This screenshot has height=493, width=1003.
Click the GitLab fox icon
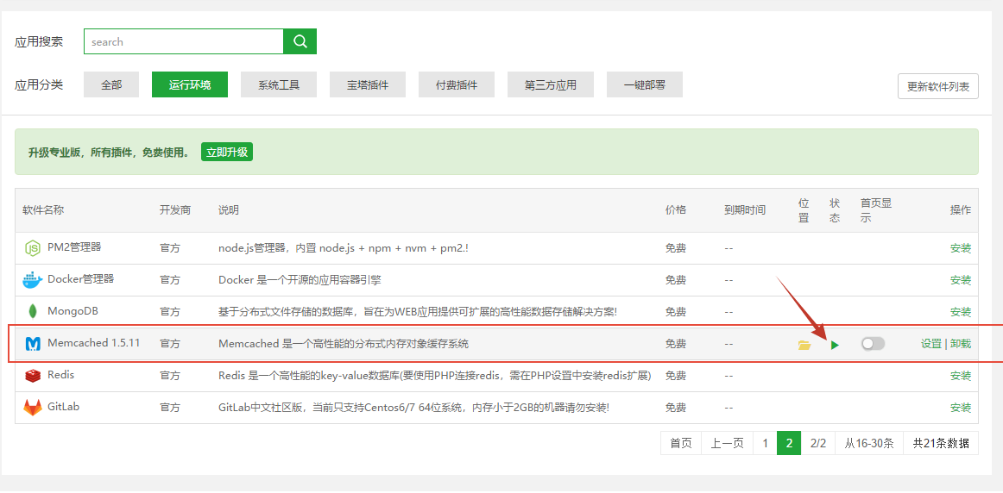32,408
